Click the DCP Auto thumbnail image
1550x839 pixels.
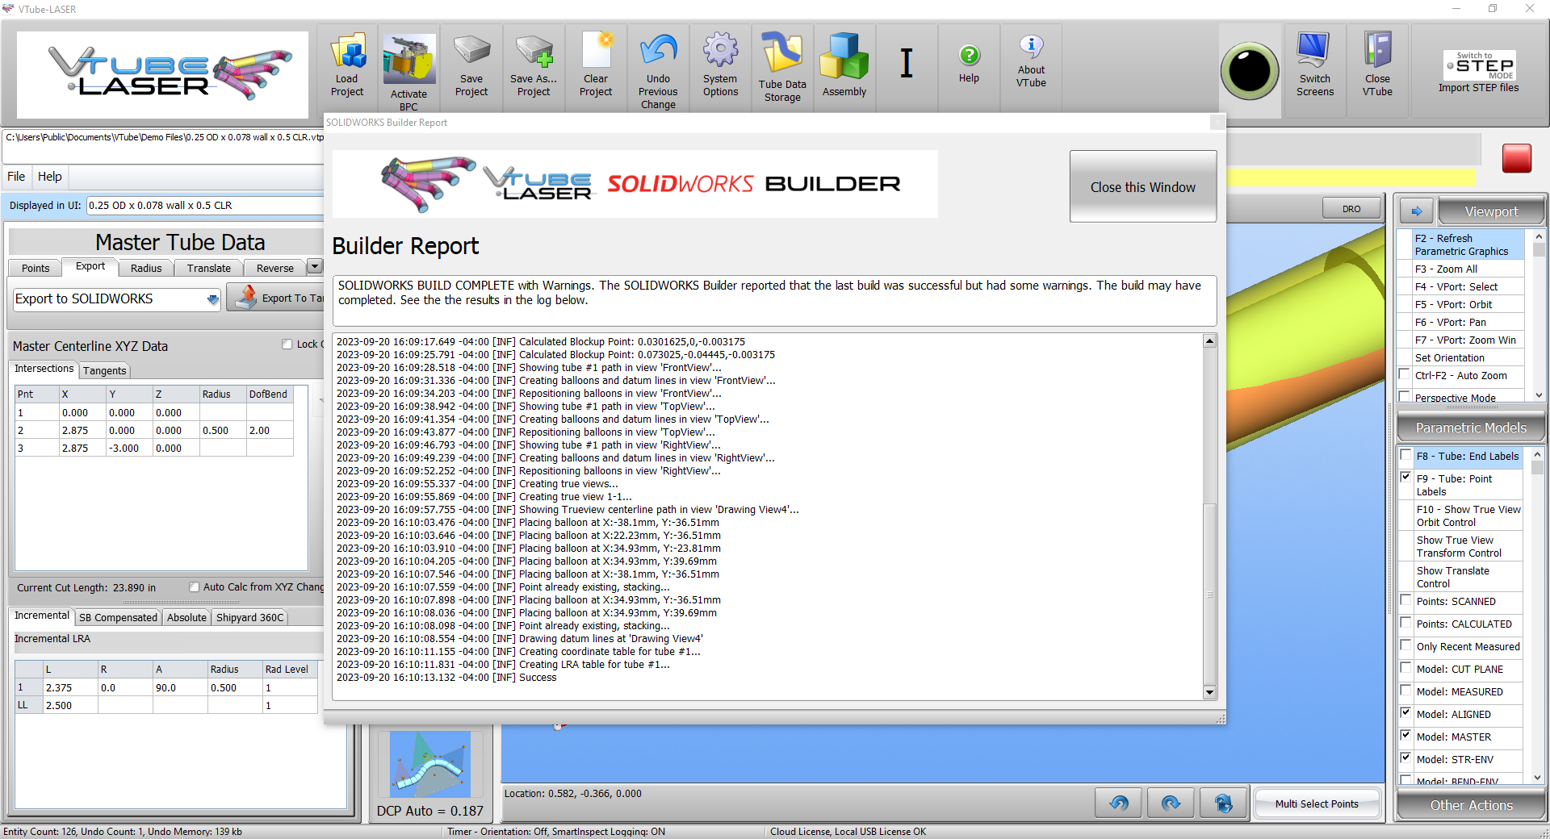[x=429, y=764]
